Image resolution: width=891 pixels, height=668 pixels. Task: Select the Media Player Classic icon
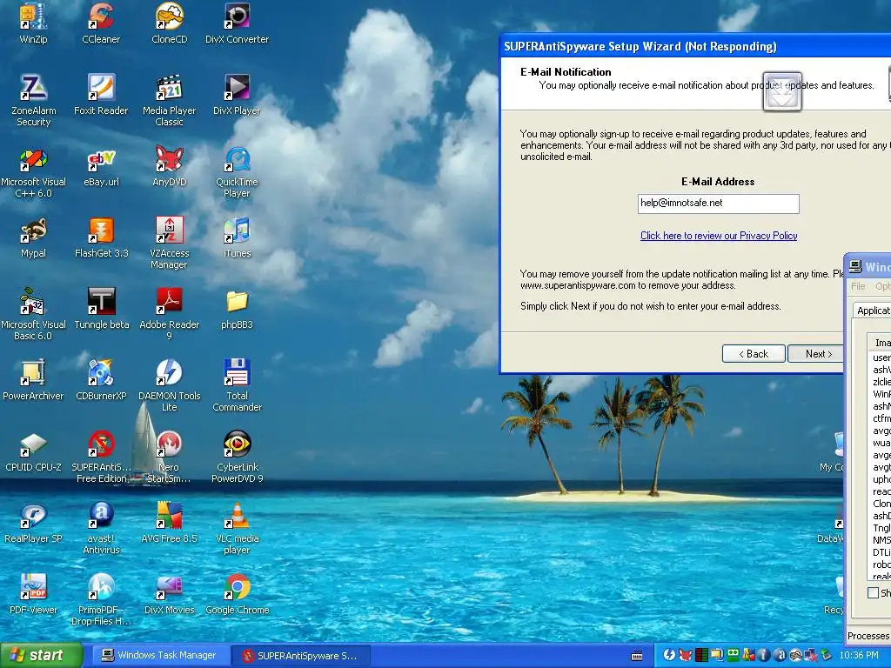(170, 101)
